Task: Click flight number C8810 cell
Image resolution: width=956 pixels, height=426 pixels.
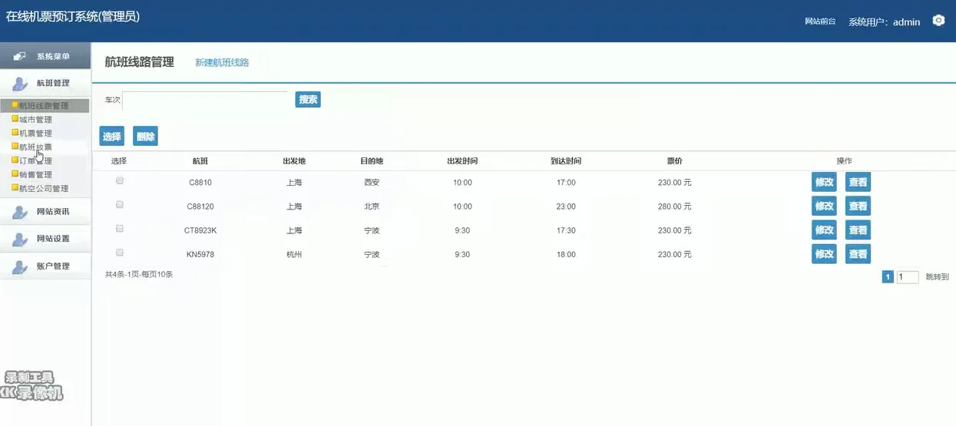Action: 200,183
